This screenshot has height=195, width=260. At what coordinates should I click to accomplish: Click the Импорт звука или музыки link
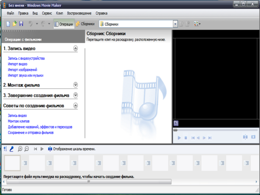[26, 75]
